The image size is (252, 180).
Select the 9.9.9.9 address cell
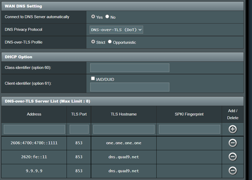pyautogui.click(x=34, y=171)
